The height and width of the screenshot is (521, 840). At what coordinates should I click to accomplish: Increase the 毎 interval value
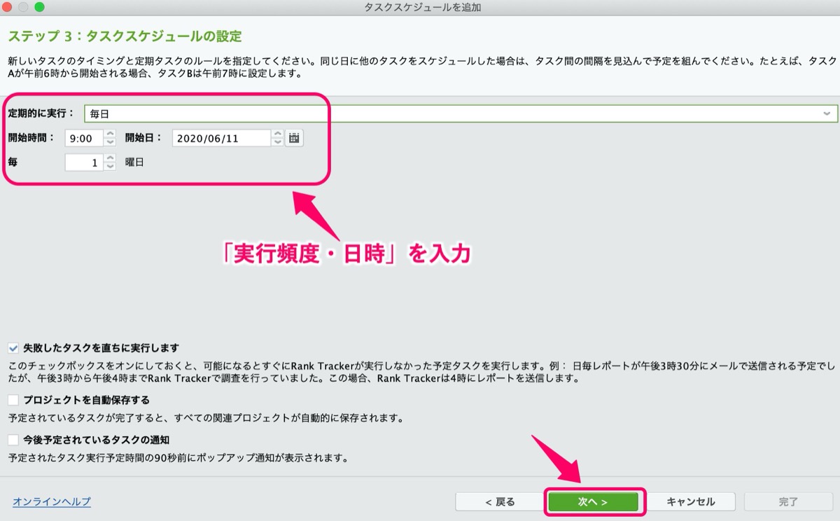[x=110, y=158]
